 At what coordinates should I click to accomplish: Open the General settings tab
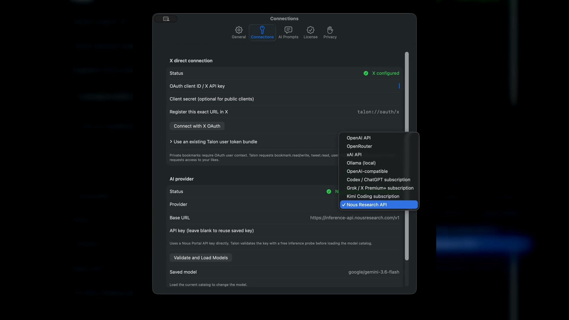coord(239,33)
